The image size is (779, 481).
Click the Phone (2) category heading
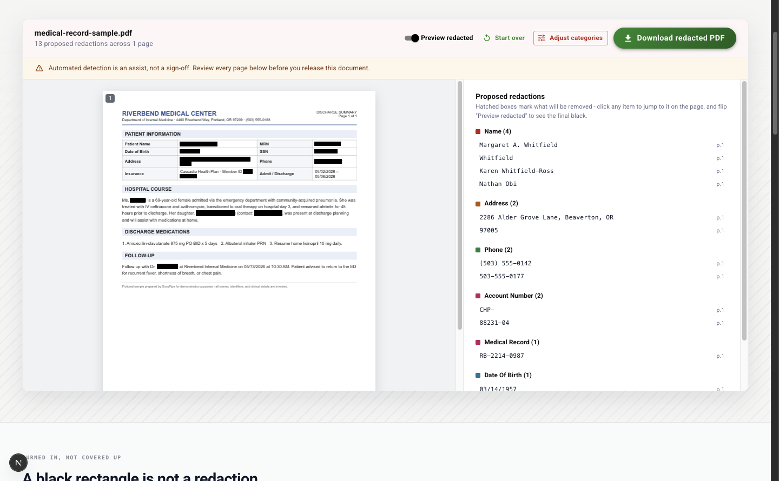[x=498, y=250]
